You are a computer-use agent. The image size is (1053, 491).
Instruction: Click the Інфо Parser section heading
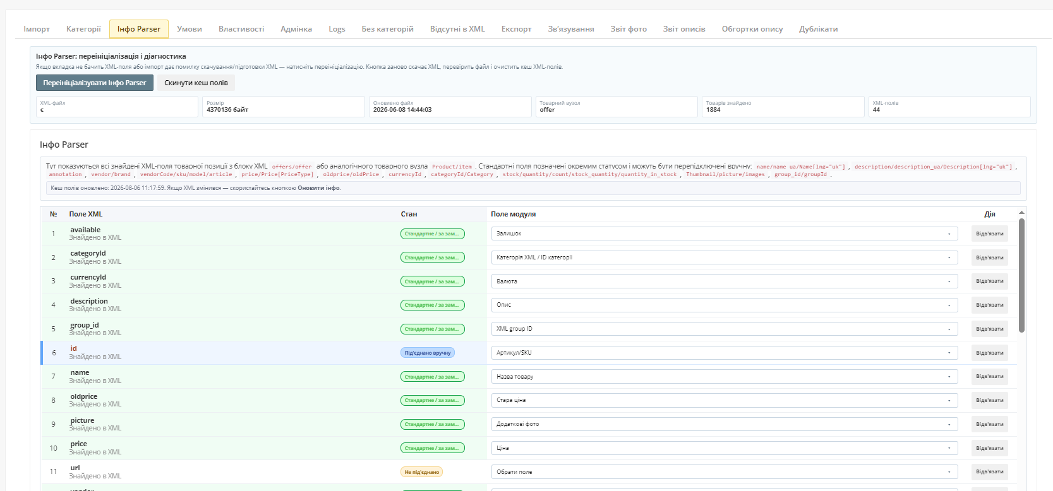pyautogui.click(x=64, y=145)
